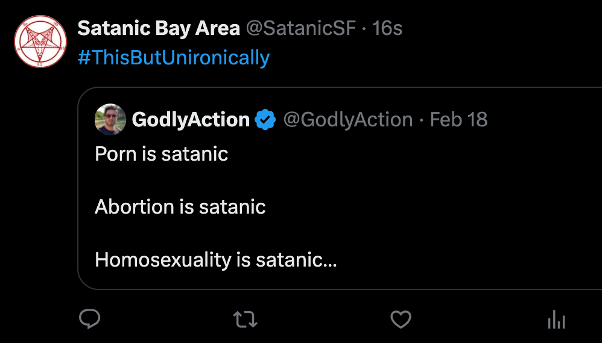Click the ellipsis ending the quoted text
This screenshot has width=602, height=343.
[331, 260]
